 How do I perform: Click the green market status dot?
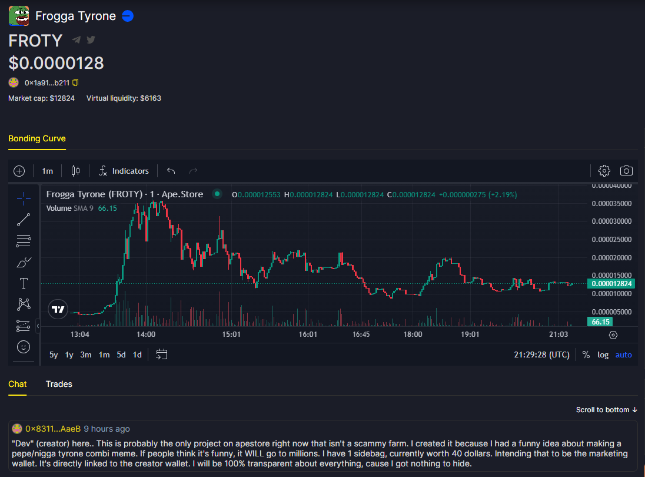tap(217, 194)
